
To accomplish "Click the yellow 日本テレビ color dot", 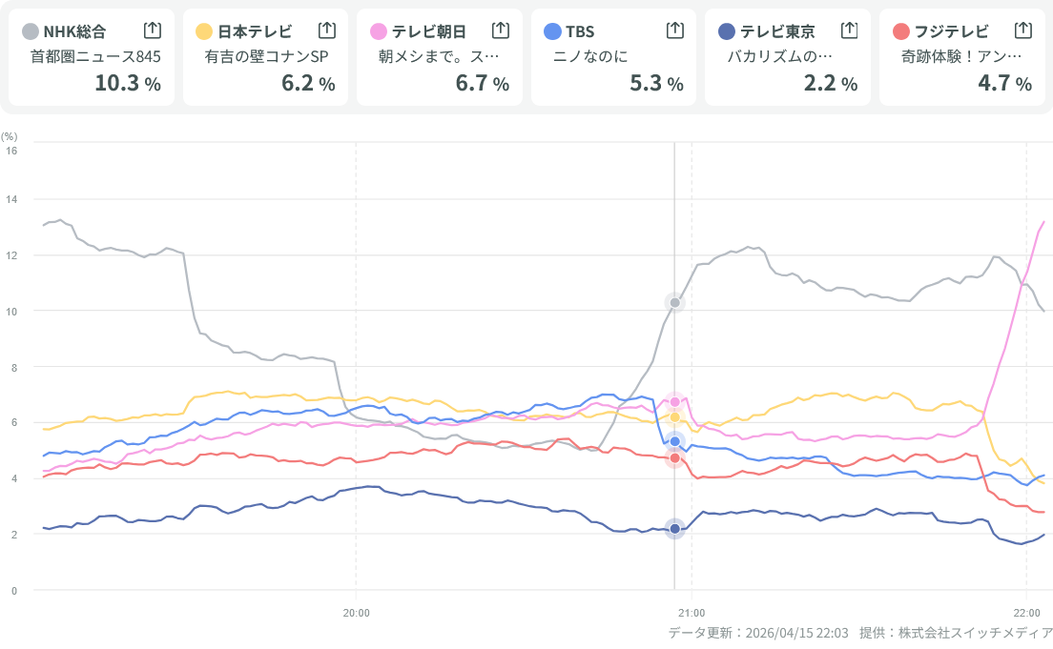I will pyautogui.click(x=203, y=31).
